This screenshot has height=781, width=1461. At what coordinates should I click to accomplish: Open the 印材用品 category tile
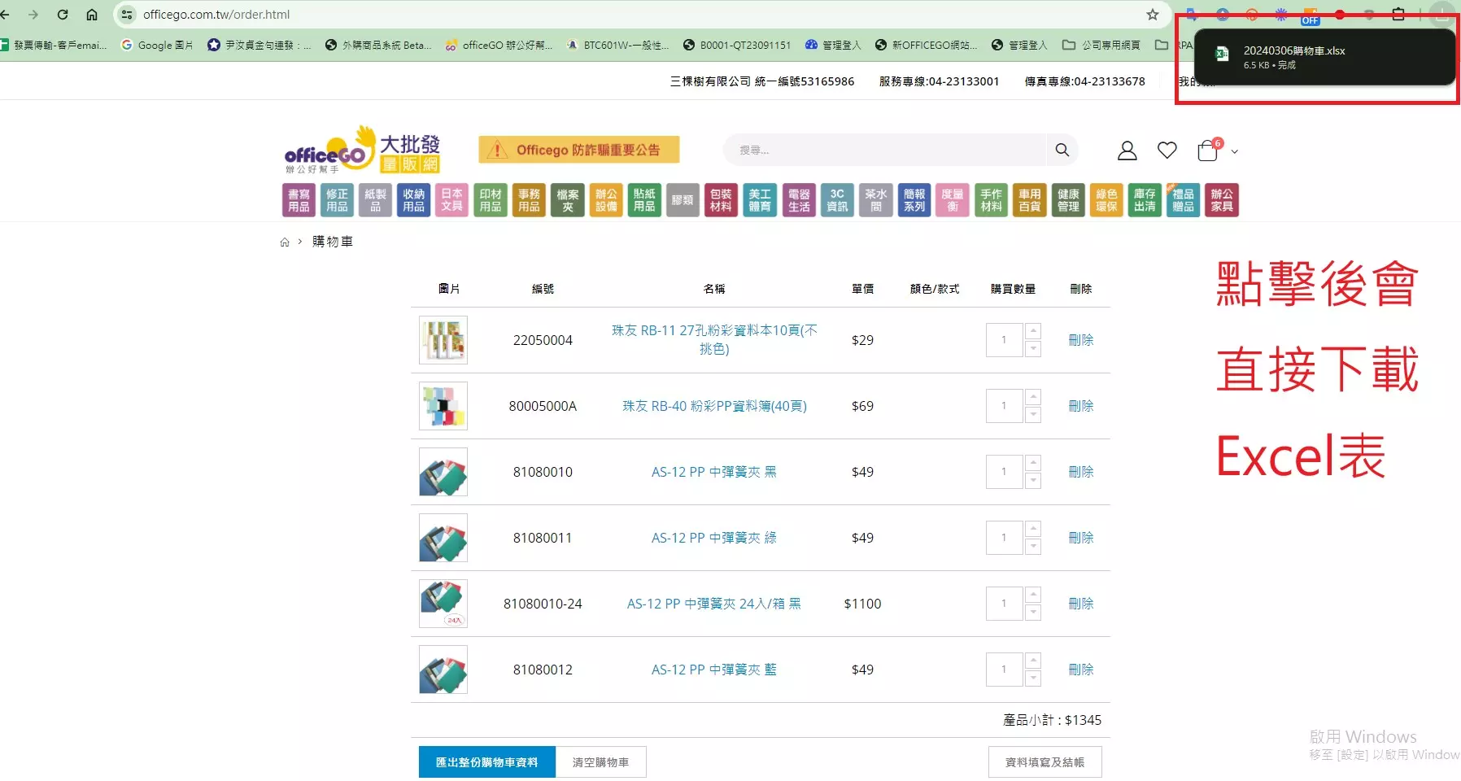pos(491,200)
